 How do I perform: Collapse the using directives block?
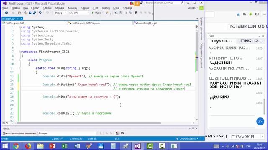[20, 27]
